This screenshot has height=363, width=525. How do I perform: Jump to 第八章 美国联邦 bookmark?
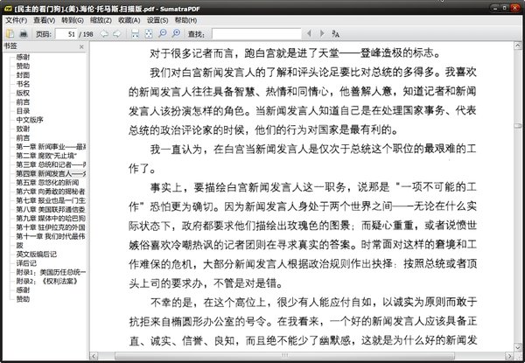51,209
